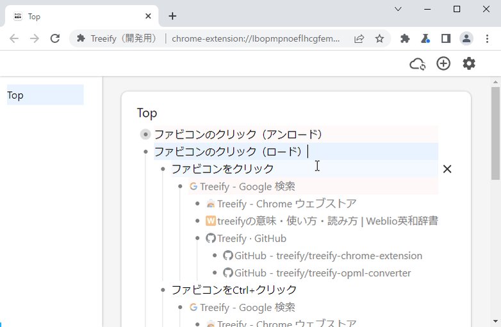This screenshot has width=501, height=327.
Task: Select text ファビコンのクリック（ロード）
Action: coord(228,151)
